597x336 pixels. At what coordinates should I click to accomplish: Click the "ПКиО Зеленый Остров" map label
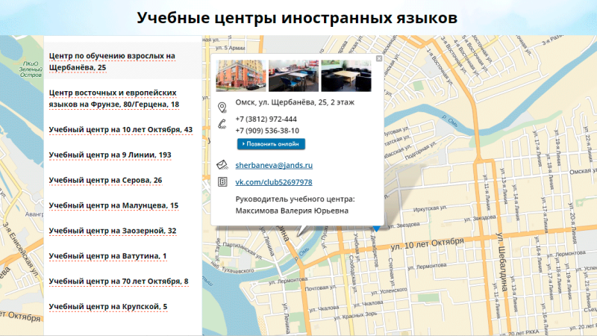(31, 69)
